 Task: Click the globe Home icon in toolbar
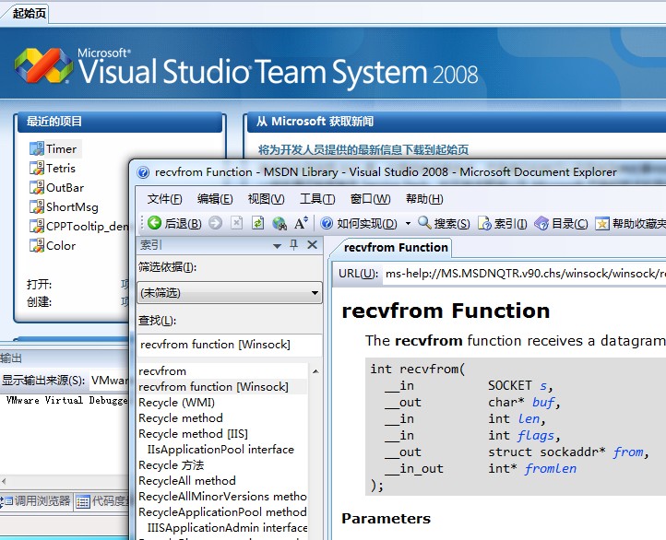tap(279, 223)
